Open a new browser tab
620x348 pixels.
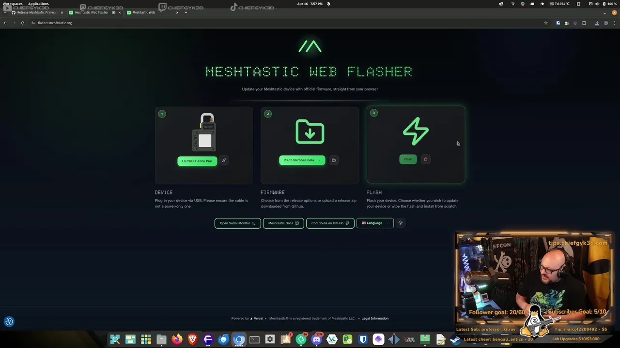click(x=186, y=13)
